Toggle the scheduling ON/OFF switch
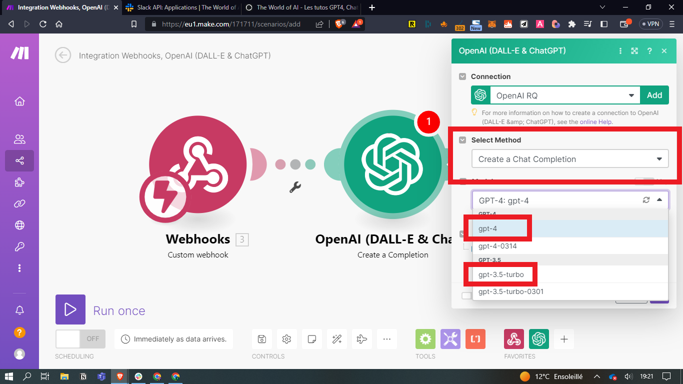The width and height of the screenshot is (683, 384). [x=80, y=338]
